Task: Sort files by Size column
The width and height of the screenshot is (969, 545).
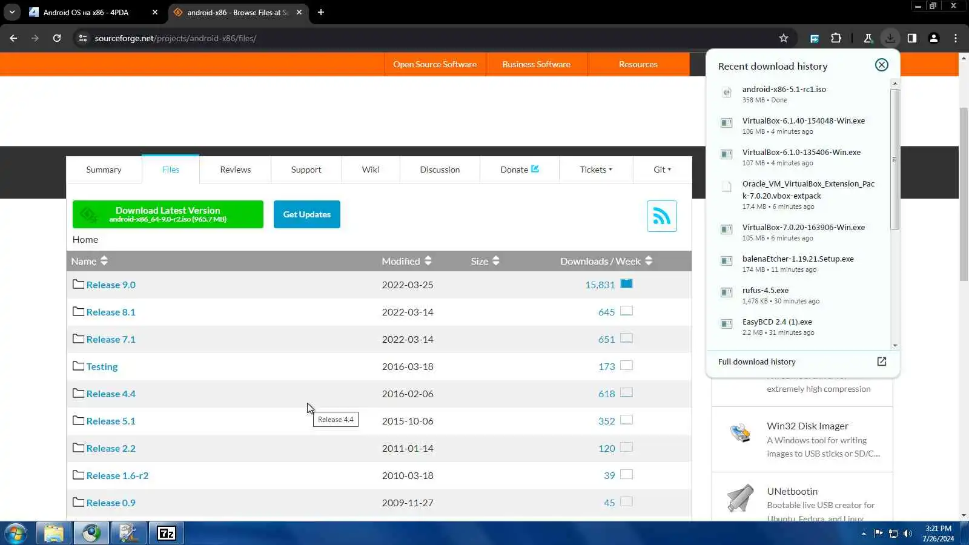Action: 485,261
